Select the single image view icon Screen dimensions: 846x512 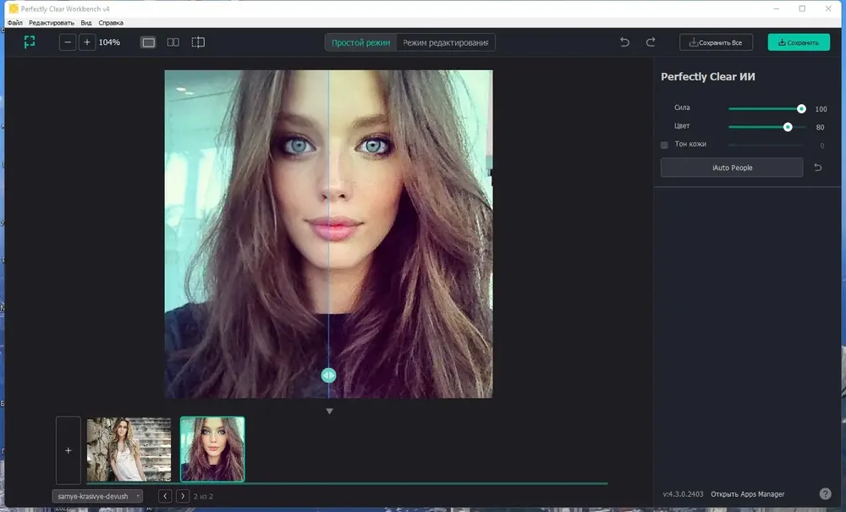(x=148, y=42)
